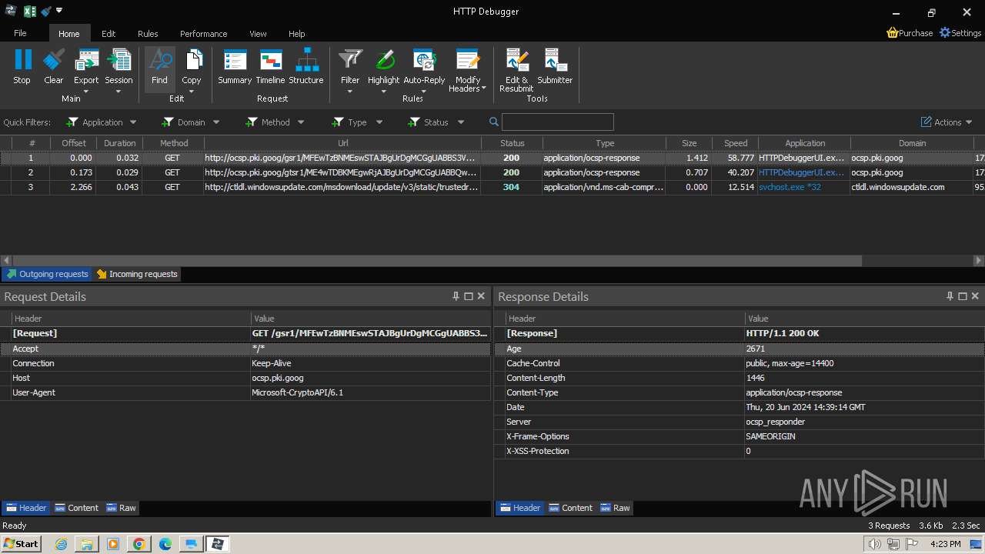The image size is (985, 554).
Task: Open Modify Headers rule
Action: pyautogui.click(x=468, y=69)
